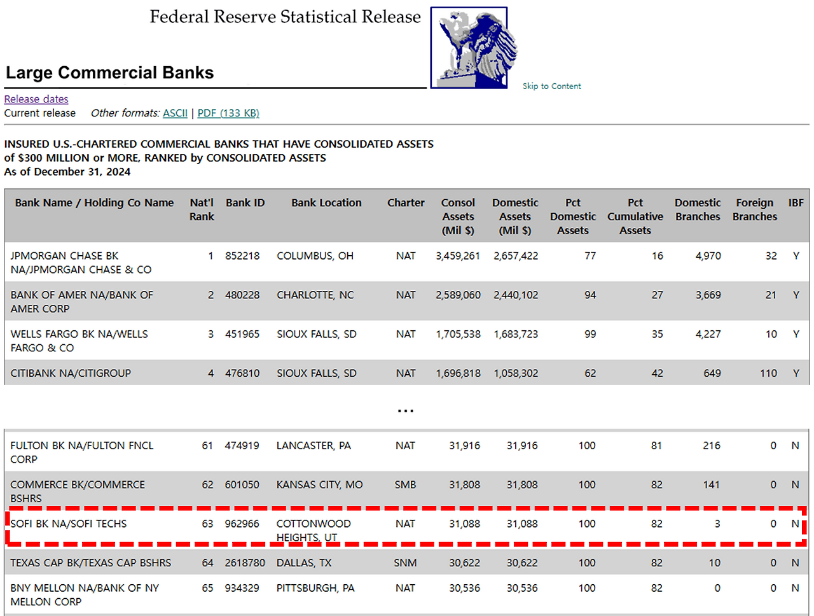Open the ASCII format link
Viewport: 814px width, 616px height.
point(175,113)
